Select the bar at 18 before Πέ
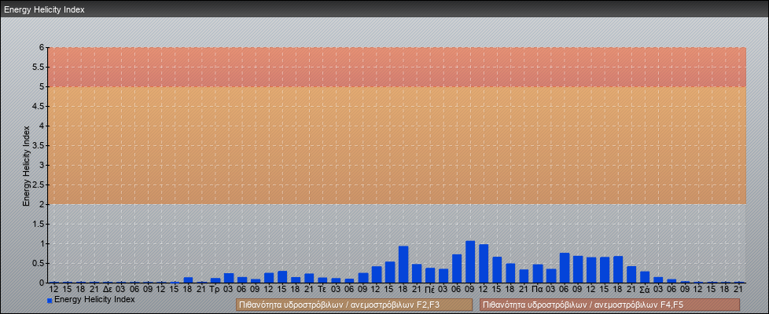This screenshot has height=314, width=769. click(403, 265)
